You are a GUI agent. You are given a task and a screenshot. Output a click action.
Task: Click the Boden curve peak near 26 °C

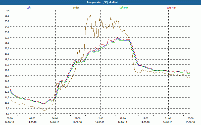(x=90, y=15)
